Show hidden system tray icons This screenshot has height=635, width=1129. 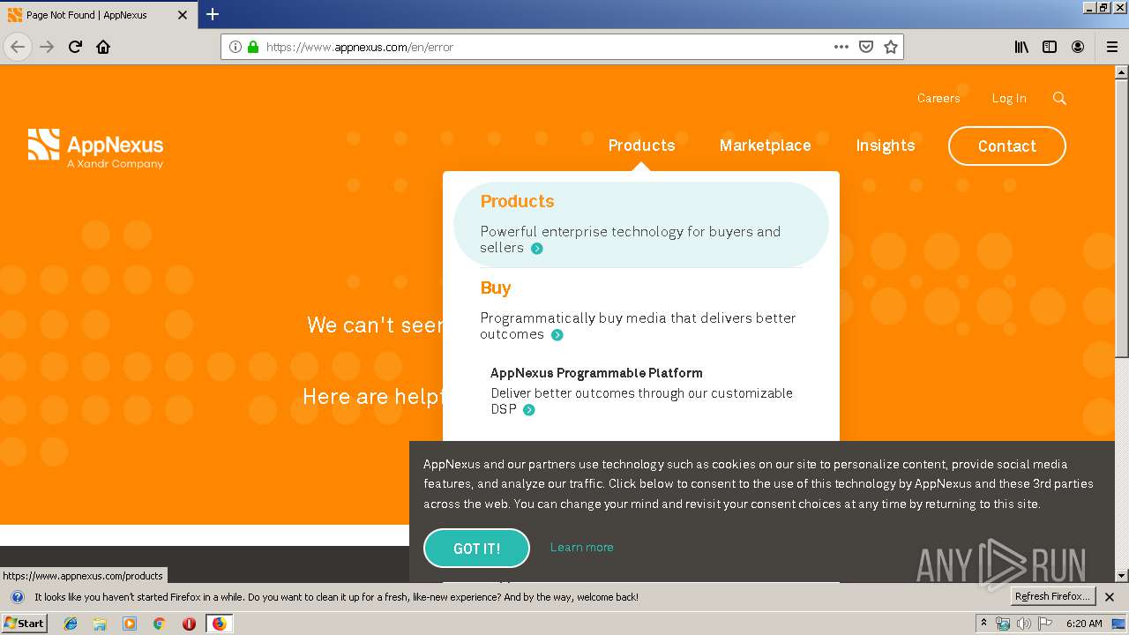tap(983, 624)
